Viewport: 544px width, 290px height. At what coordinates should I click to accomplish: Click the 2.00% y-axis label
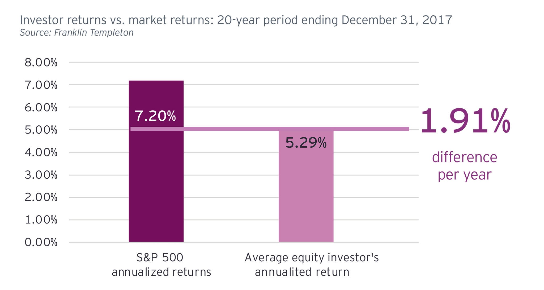click(41, 197)
